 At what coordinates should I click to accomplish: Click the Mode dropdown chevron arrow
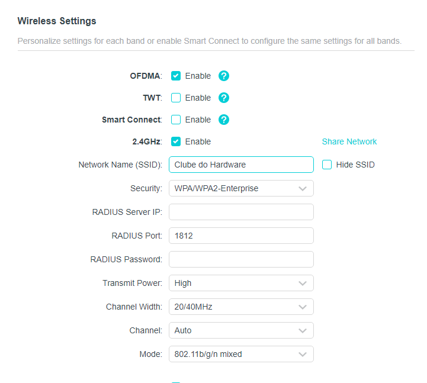[303, 355]
